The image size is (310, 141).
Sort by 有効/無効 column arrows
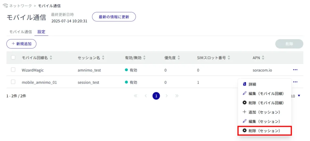tap(144, 58)
